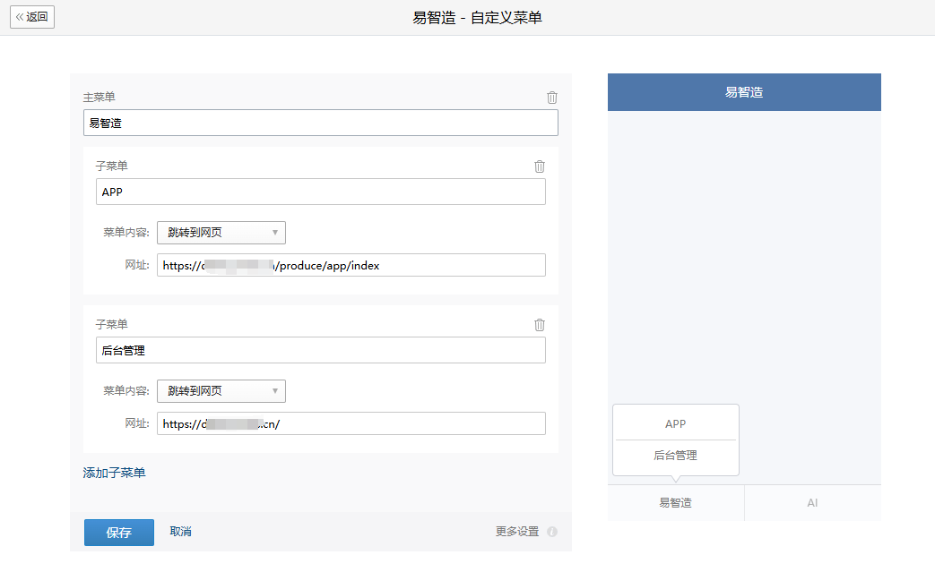Delete the APP submenu via trash icon
The image size is (935, 572).
click(540, 166)
